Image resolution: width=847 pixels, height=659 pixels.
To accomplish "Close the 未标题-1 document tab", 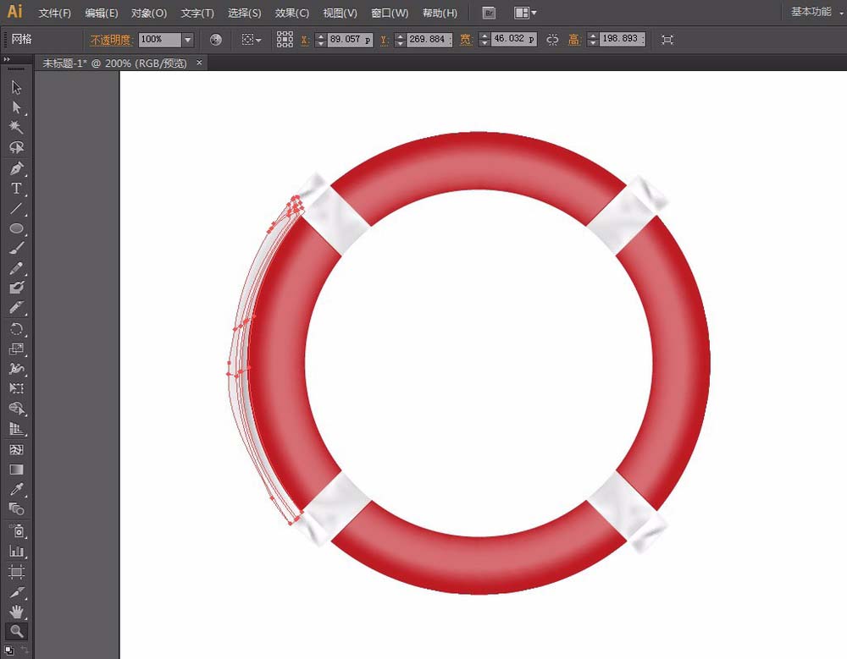I will pyautogui.click(x=199, y=63).
